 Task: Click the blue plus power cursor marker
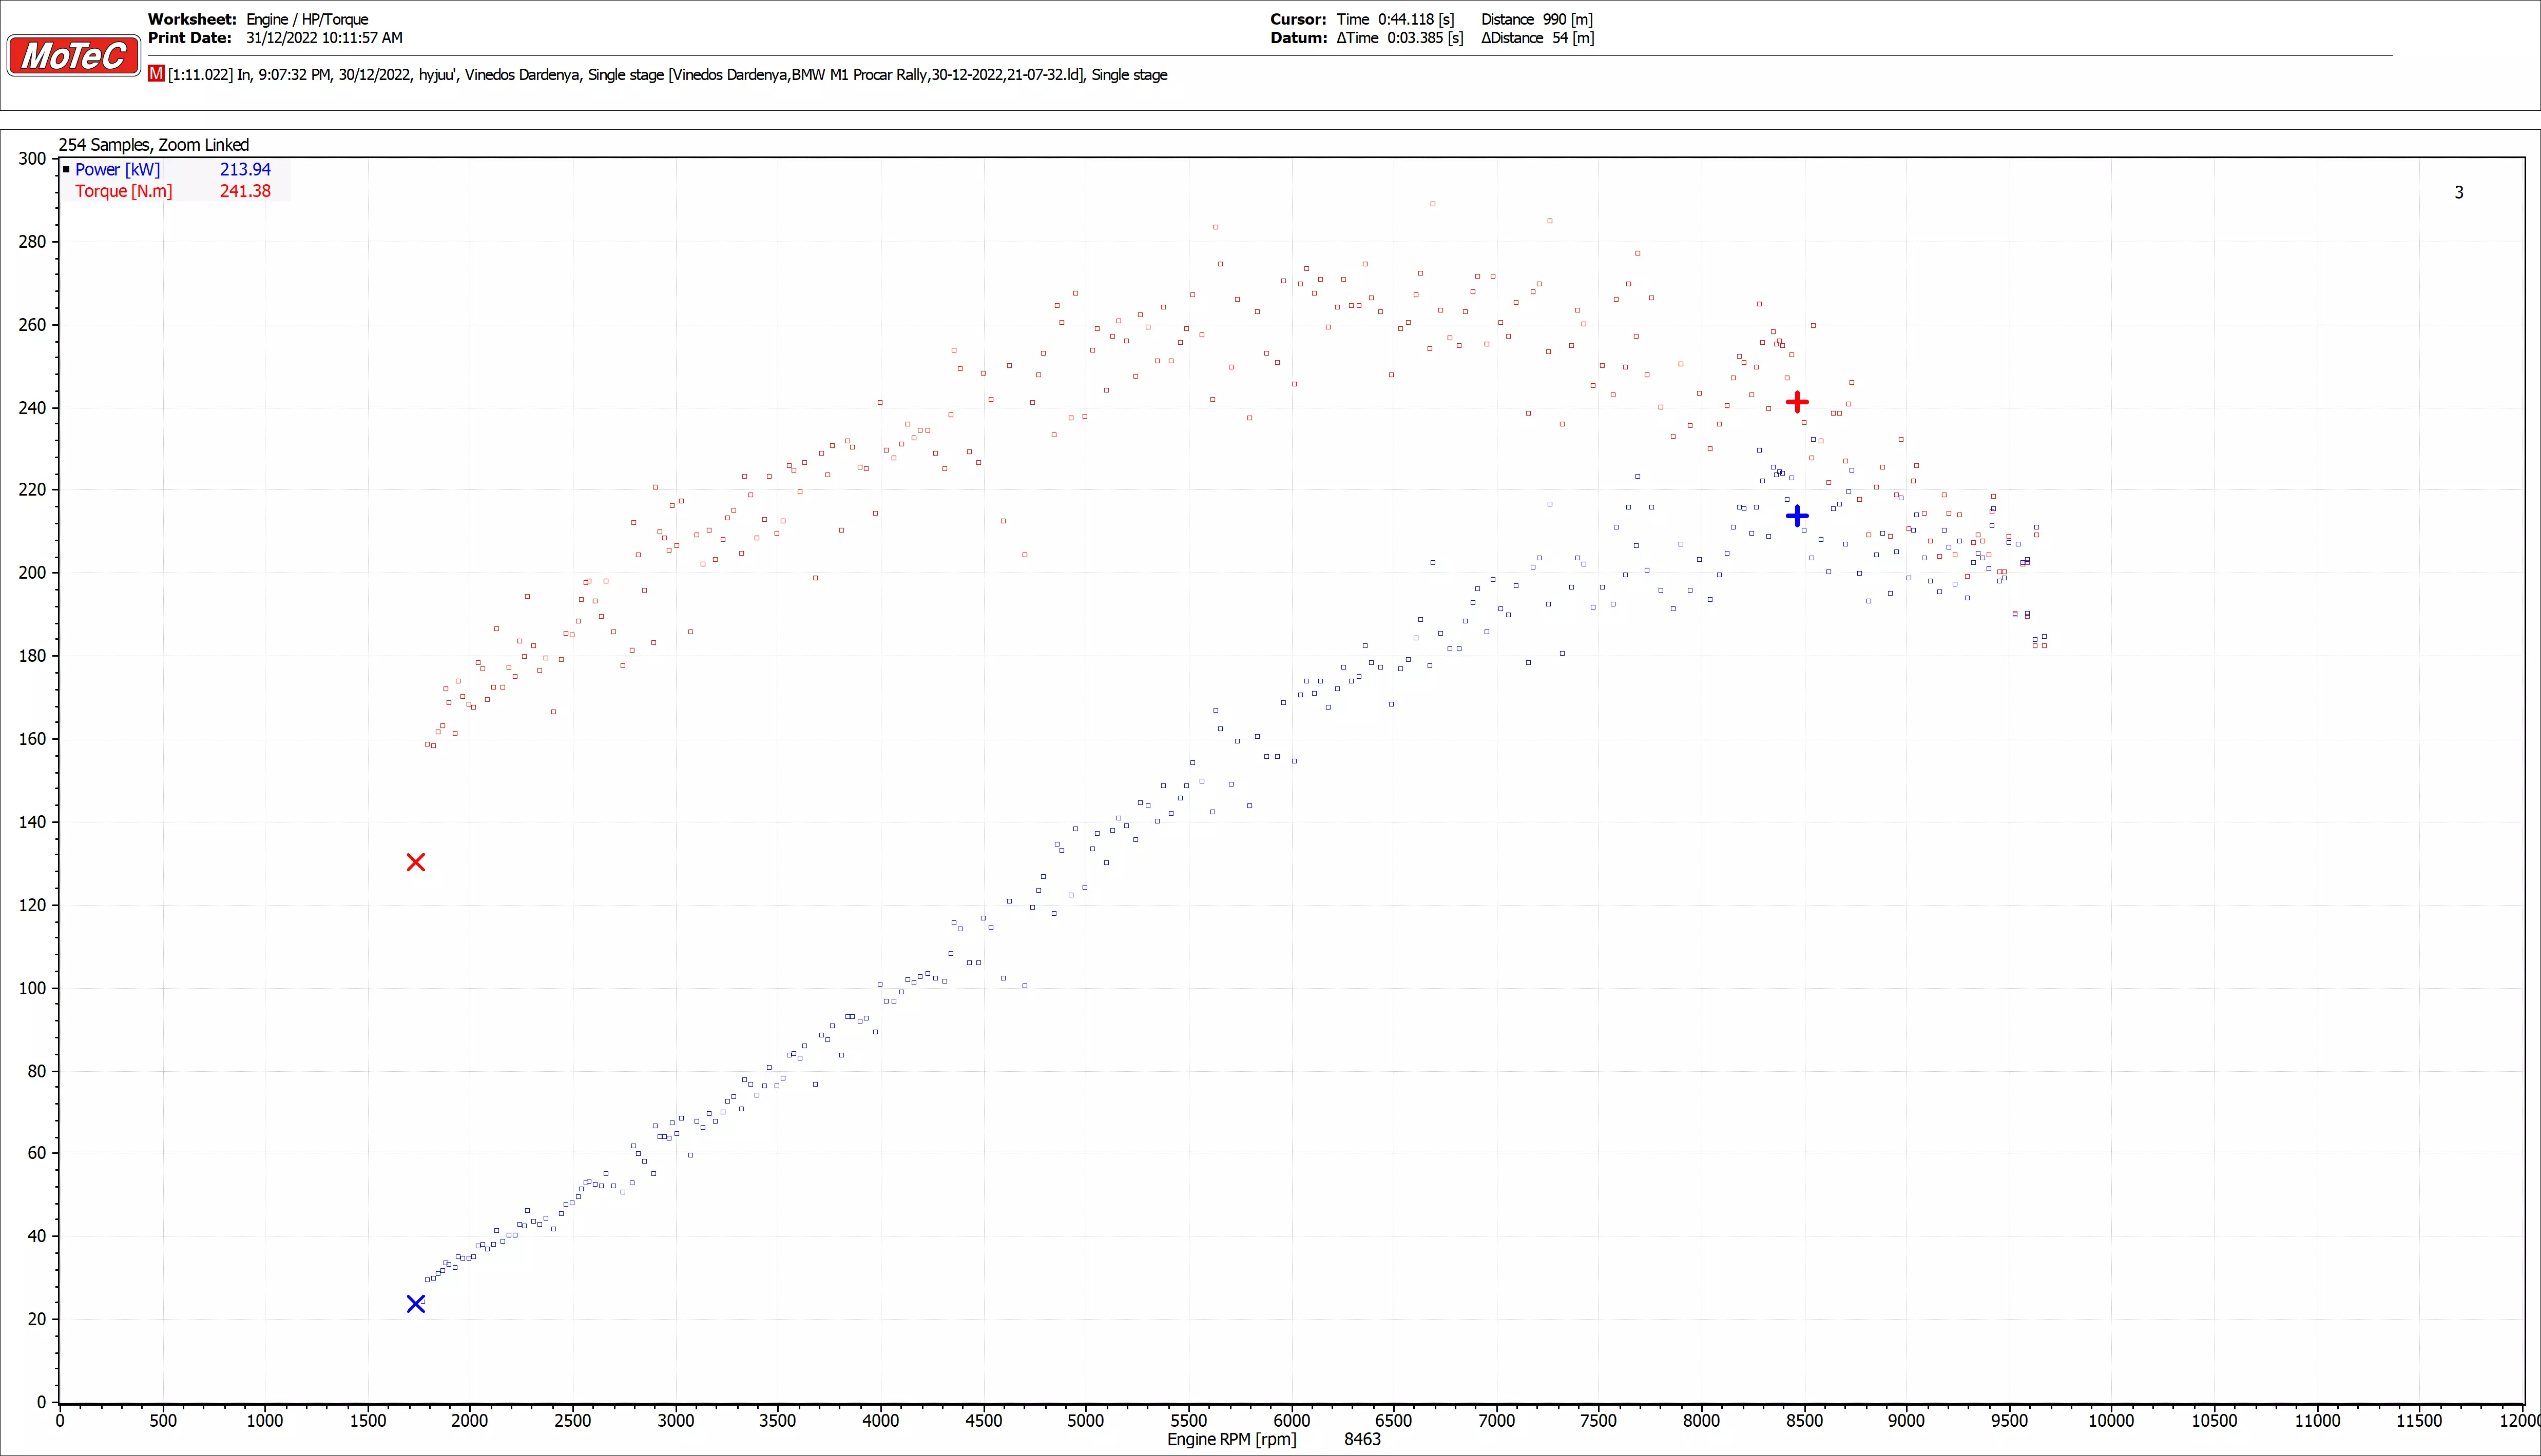point(1797,516)
